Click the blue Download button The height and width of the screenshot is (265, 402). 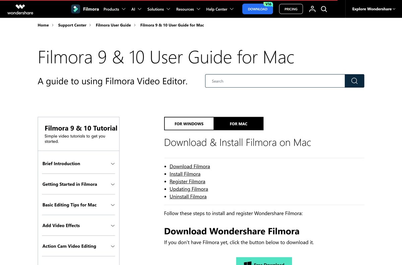[258, 9]
